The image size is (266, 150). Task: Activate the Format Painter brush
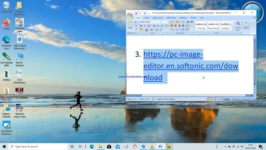136,29
